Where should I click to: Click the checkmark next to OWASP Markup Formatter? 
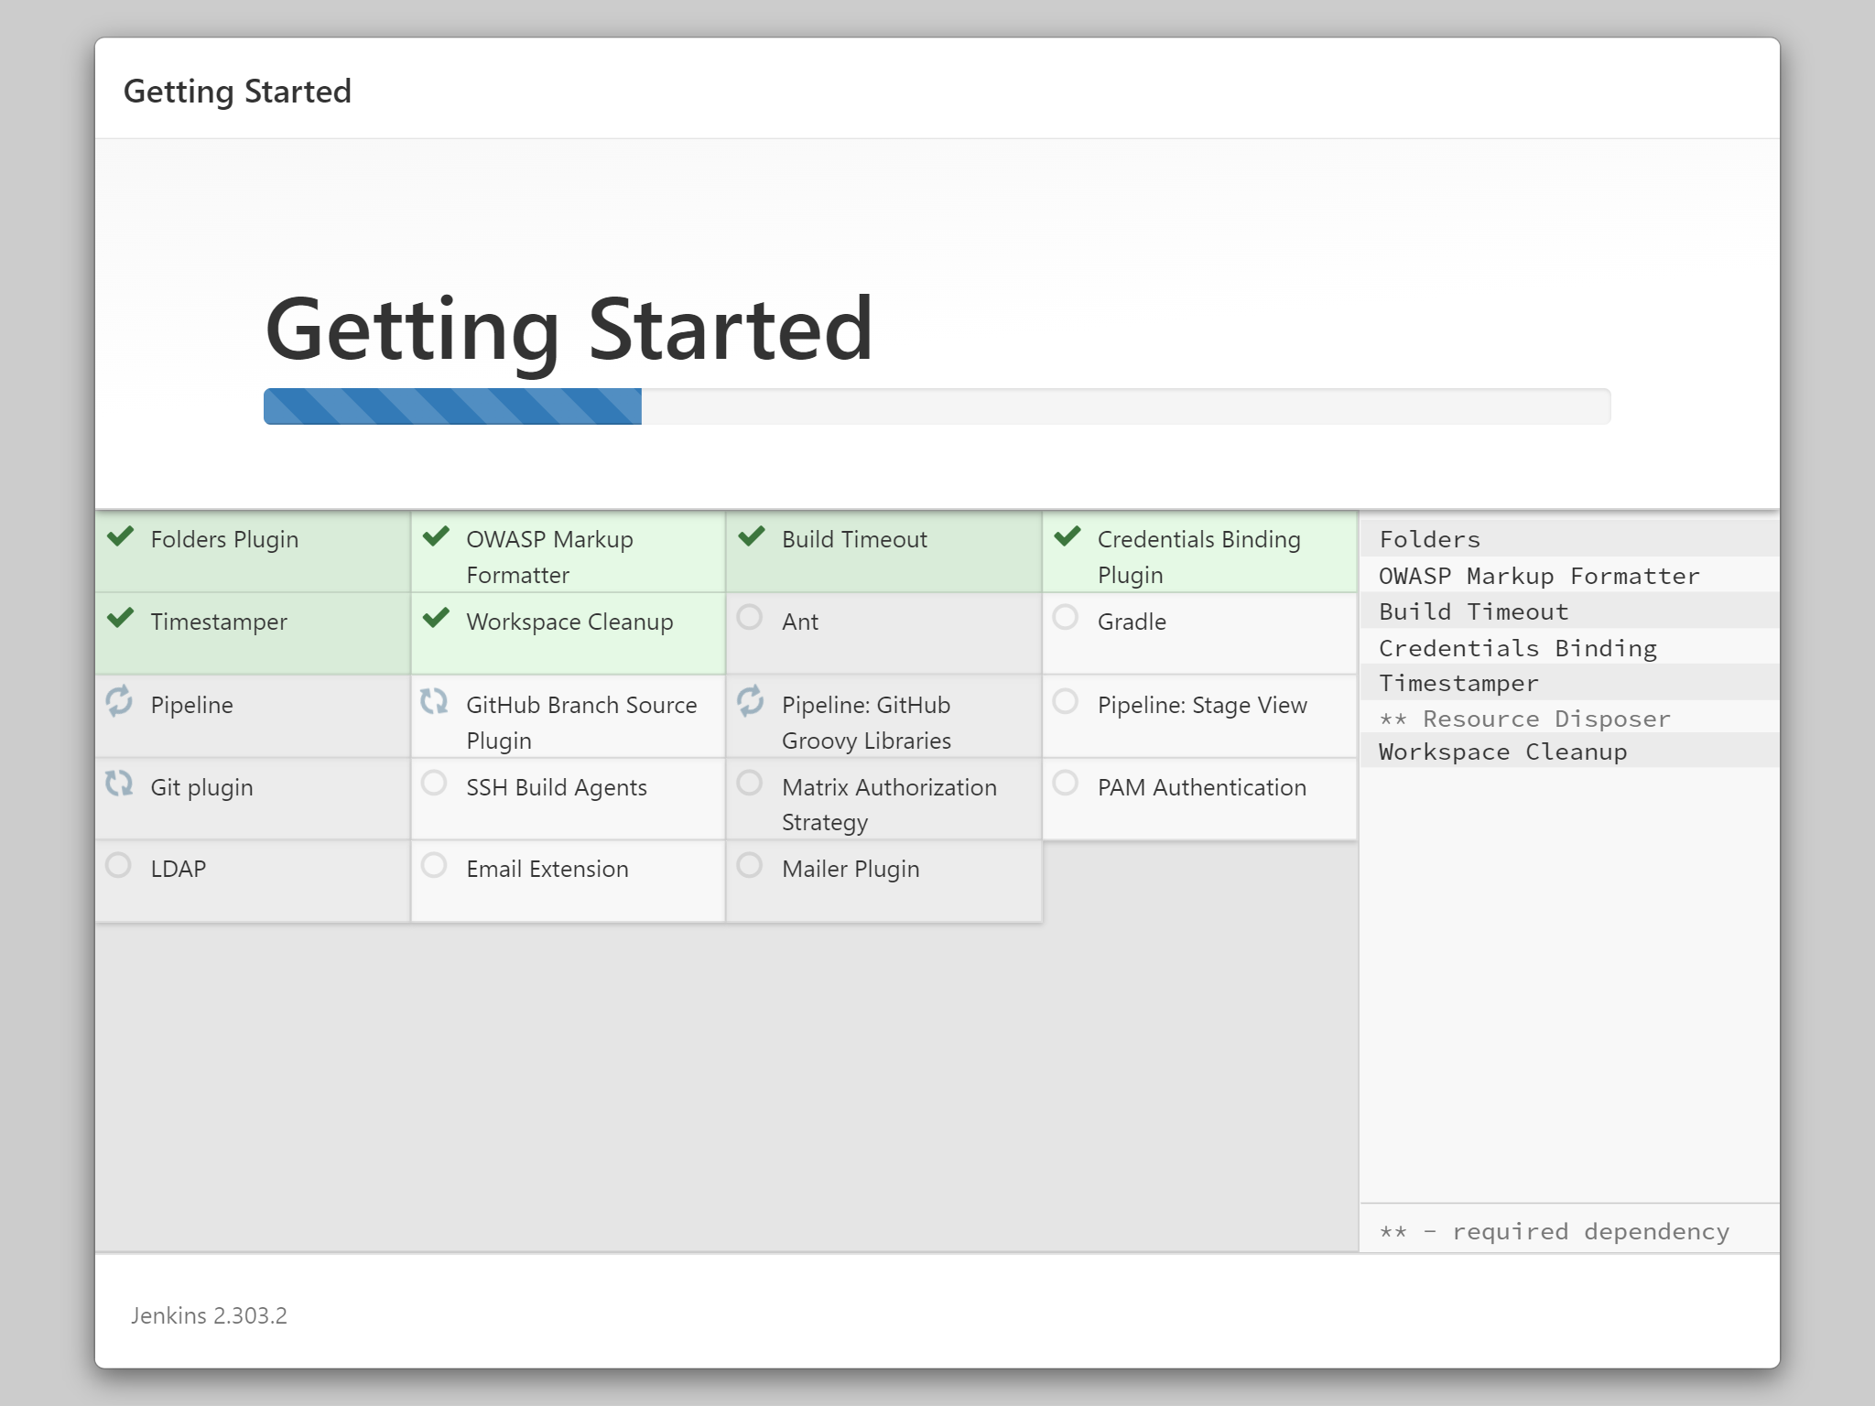[x=437, y=536]
